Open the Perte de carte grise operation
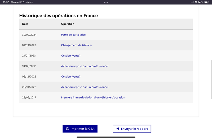Screen dimensions: 212x139 pyautogui.click(x=73, y=35)
